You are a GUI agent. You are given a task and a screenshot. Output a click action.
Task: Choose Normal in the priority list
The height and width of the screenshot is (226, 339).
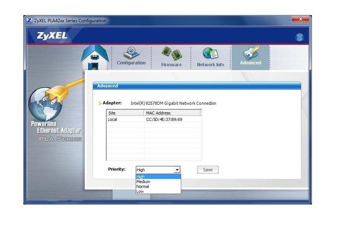(x=158, y=186)
